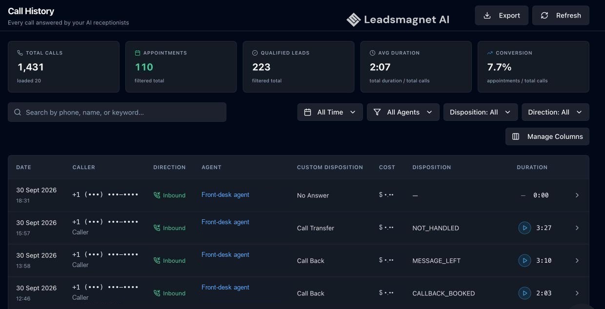Image resolution: width=605 pixels, height=309 pixels.
Task: Click the Refresh circular arrows icon
Action: click(544, 16)
